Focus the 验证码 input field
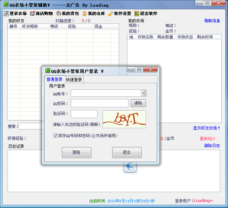 (84, 114)
